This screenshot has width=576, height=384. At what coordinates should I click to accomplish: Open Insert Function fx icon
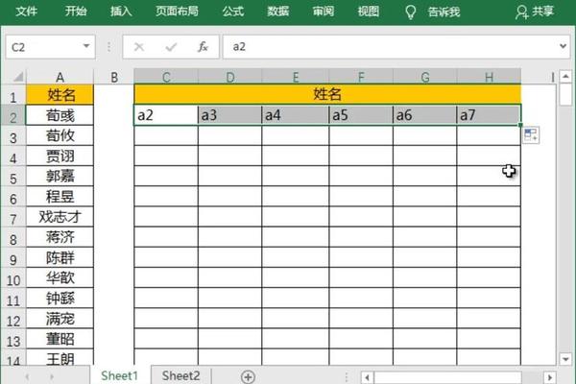(203, 47)
